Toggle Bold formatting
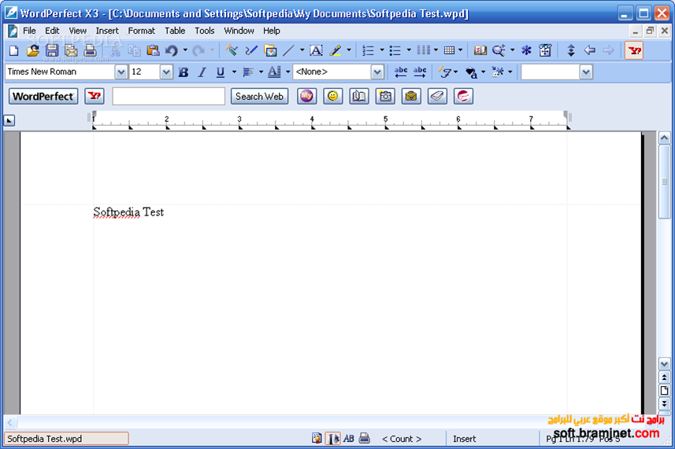This screenshot has width=675, height=449. 184,72
